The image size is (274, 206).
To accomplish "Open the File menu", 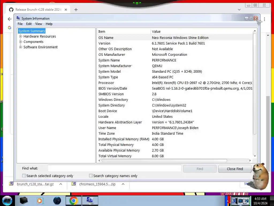I will (20, 24).
